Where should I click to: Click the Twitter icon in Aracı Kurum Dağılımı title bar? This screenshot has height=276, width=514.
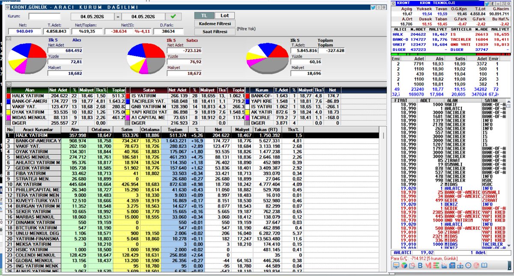point(373,7)
